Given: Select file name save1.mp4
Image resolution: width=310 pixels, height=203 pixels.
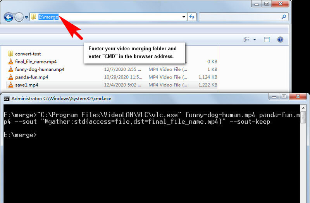Looking at the screenshot, I should (x=27, y=85).
